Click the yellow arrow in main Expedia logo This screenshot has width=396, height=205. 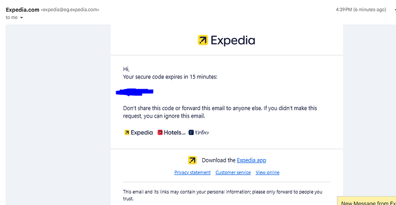(x=203, y=40)
